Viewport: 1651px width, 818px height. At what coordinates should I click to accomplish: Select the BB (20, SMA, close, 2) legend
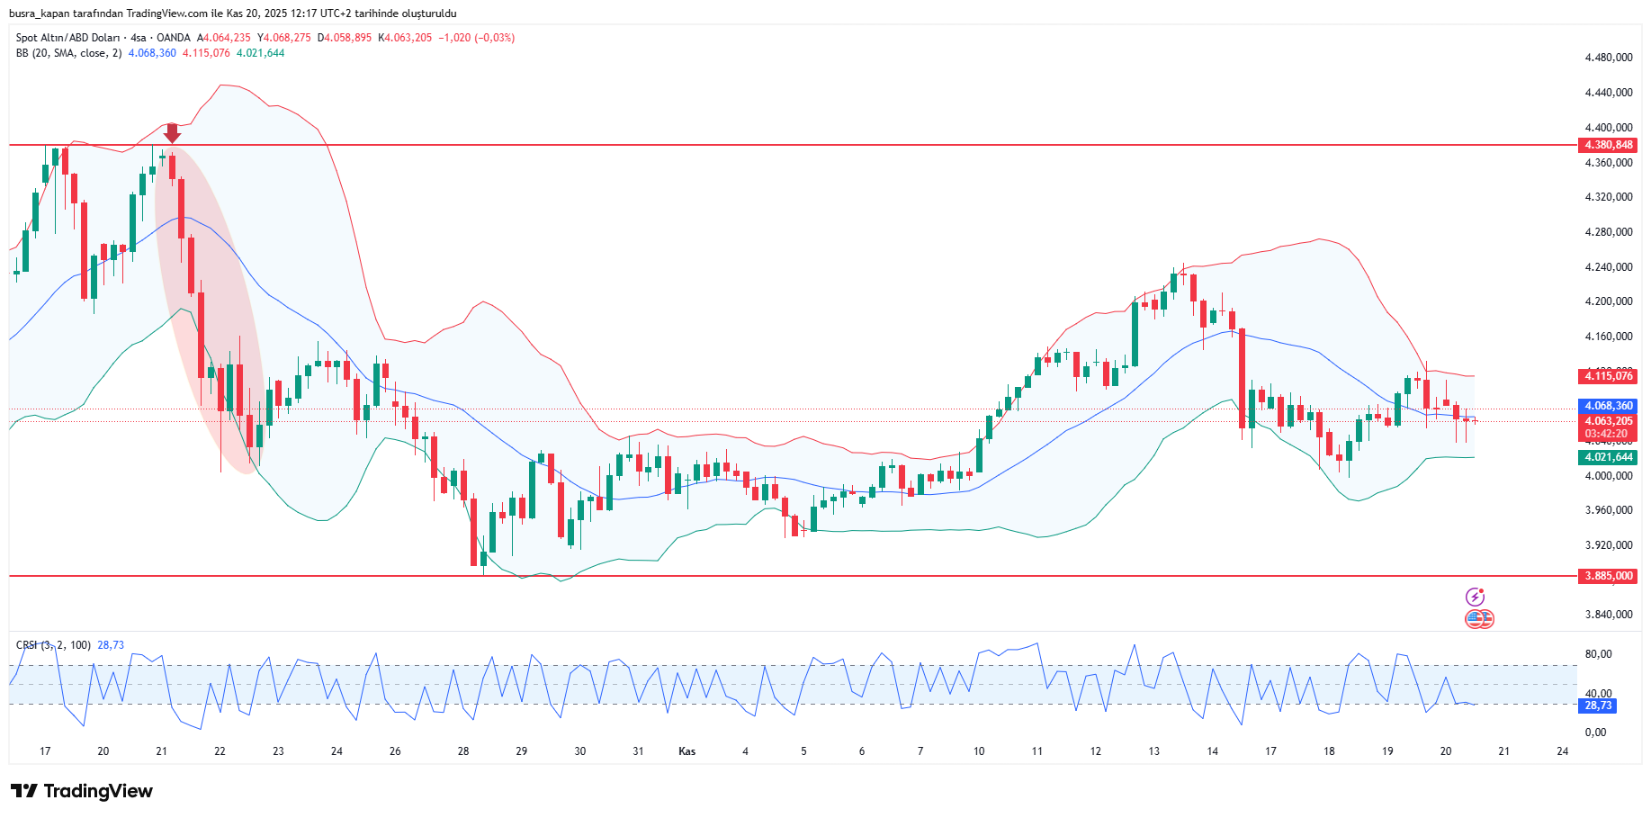click(68, 53)
